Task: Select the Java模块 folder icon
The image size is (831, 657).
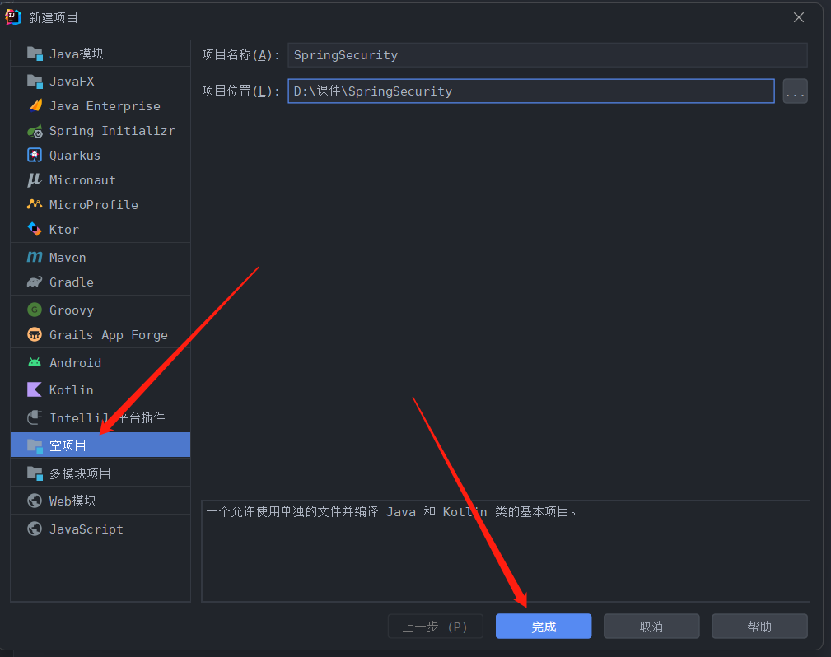Action: 35,54
